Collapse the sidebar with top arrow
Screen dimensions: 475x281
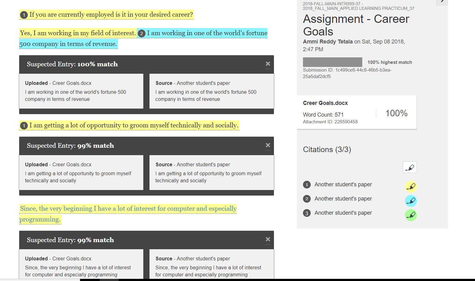click(x=442, y=2)
